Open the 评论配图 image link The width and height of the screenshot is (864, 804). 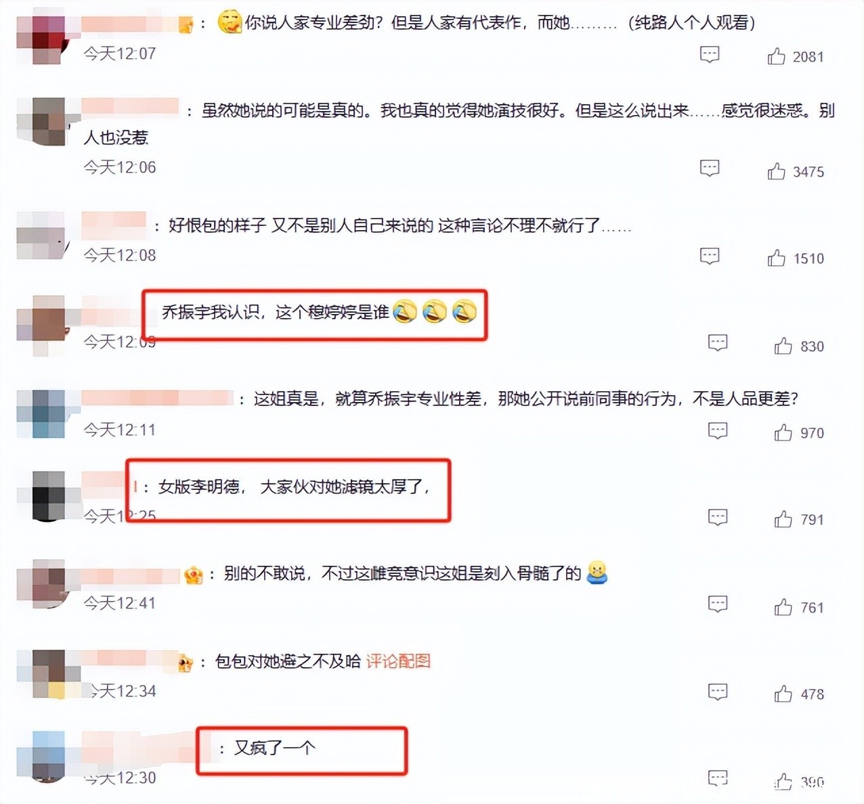[x=398, y=661]
